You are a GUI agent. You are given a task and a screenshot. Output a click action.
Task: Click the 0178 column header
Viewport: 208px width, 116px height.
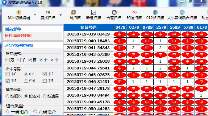[202, 27]
